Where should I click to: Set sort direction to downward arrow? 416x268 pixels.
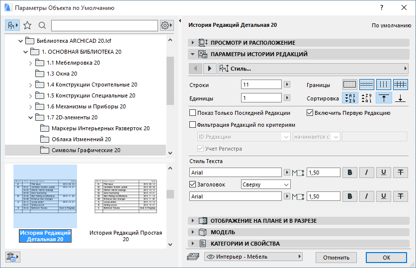(401, 98)
